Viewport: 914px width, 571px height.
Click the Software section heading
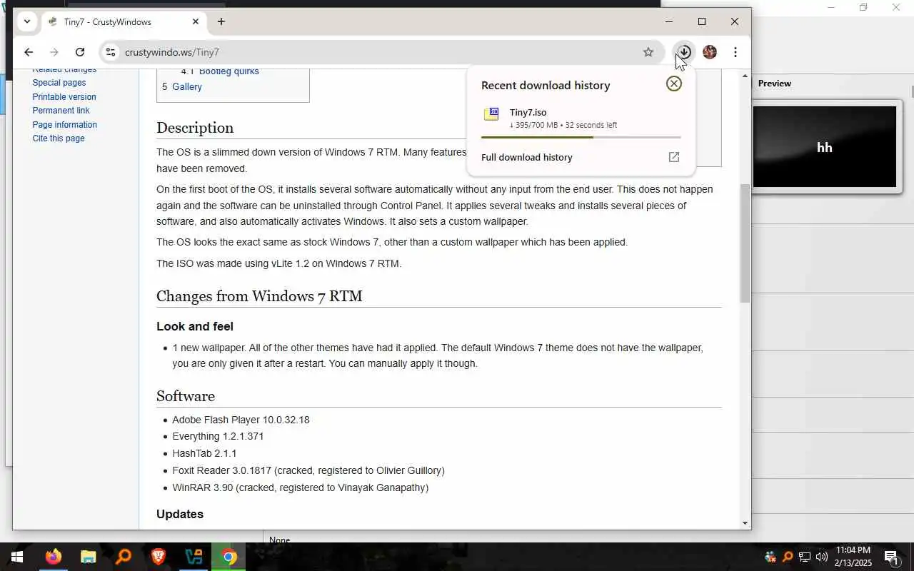coord(186,396)
